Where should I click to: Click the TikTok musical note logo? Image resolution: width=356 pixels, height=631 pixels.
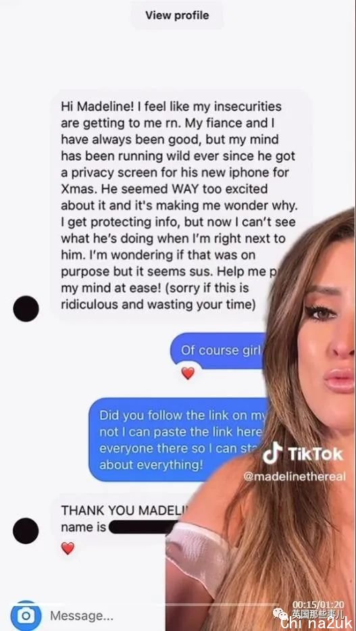273,453
